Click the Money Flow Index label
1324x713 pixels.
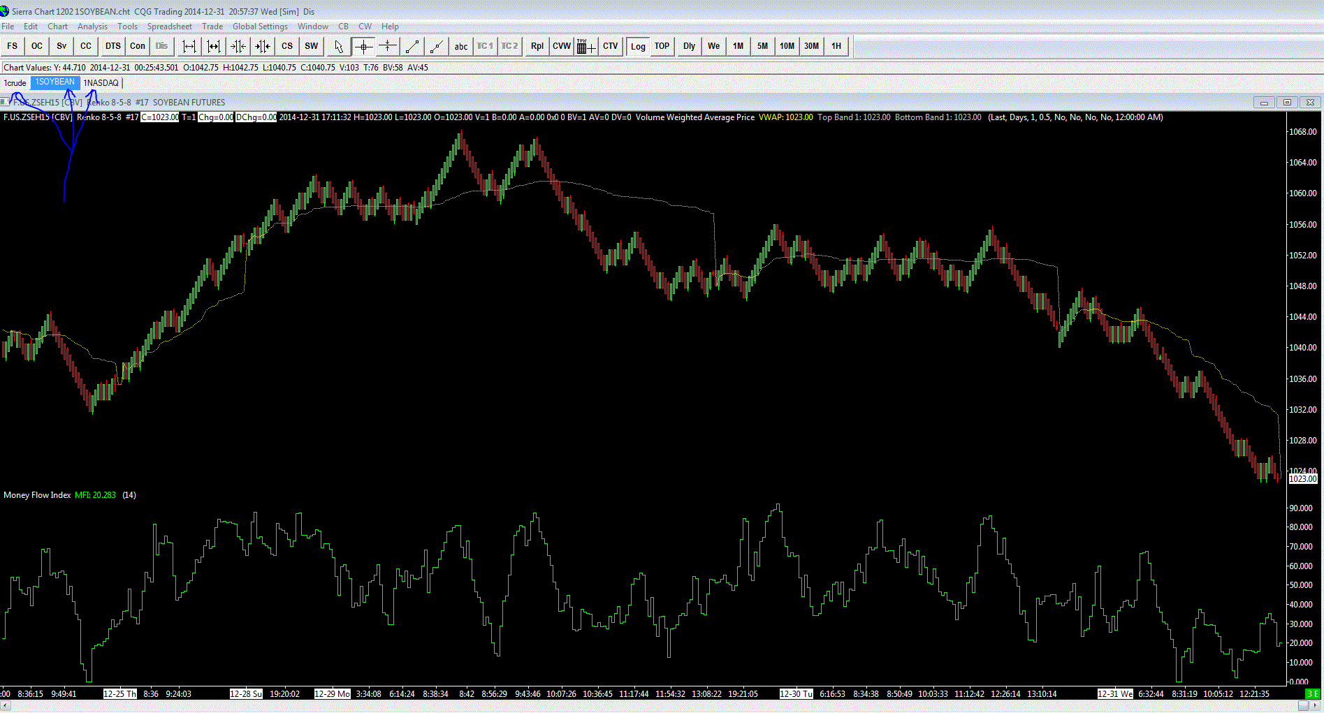point(37,495)
